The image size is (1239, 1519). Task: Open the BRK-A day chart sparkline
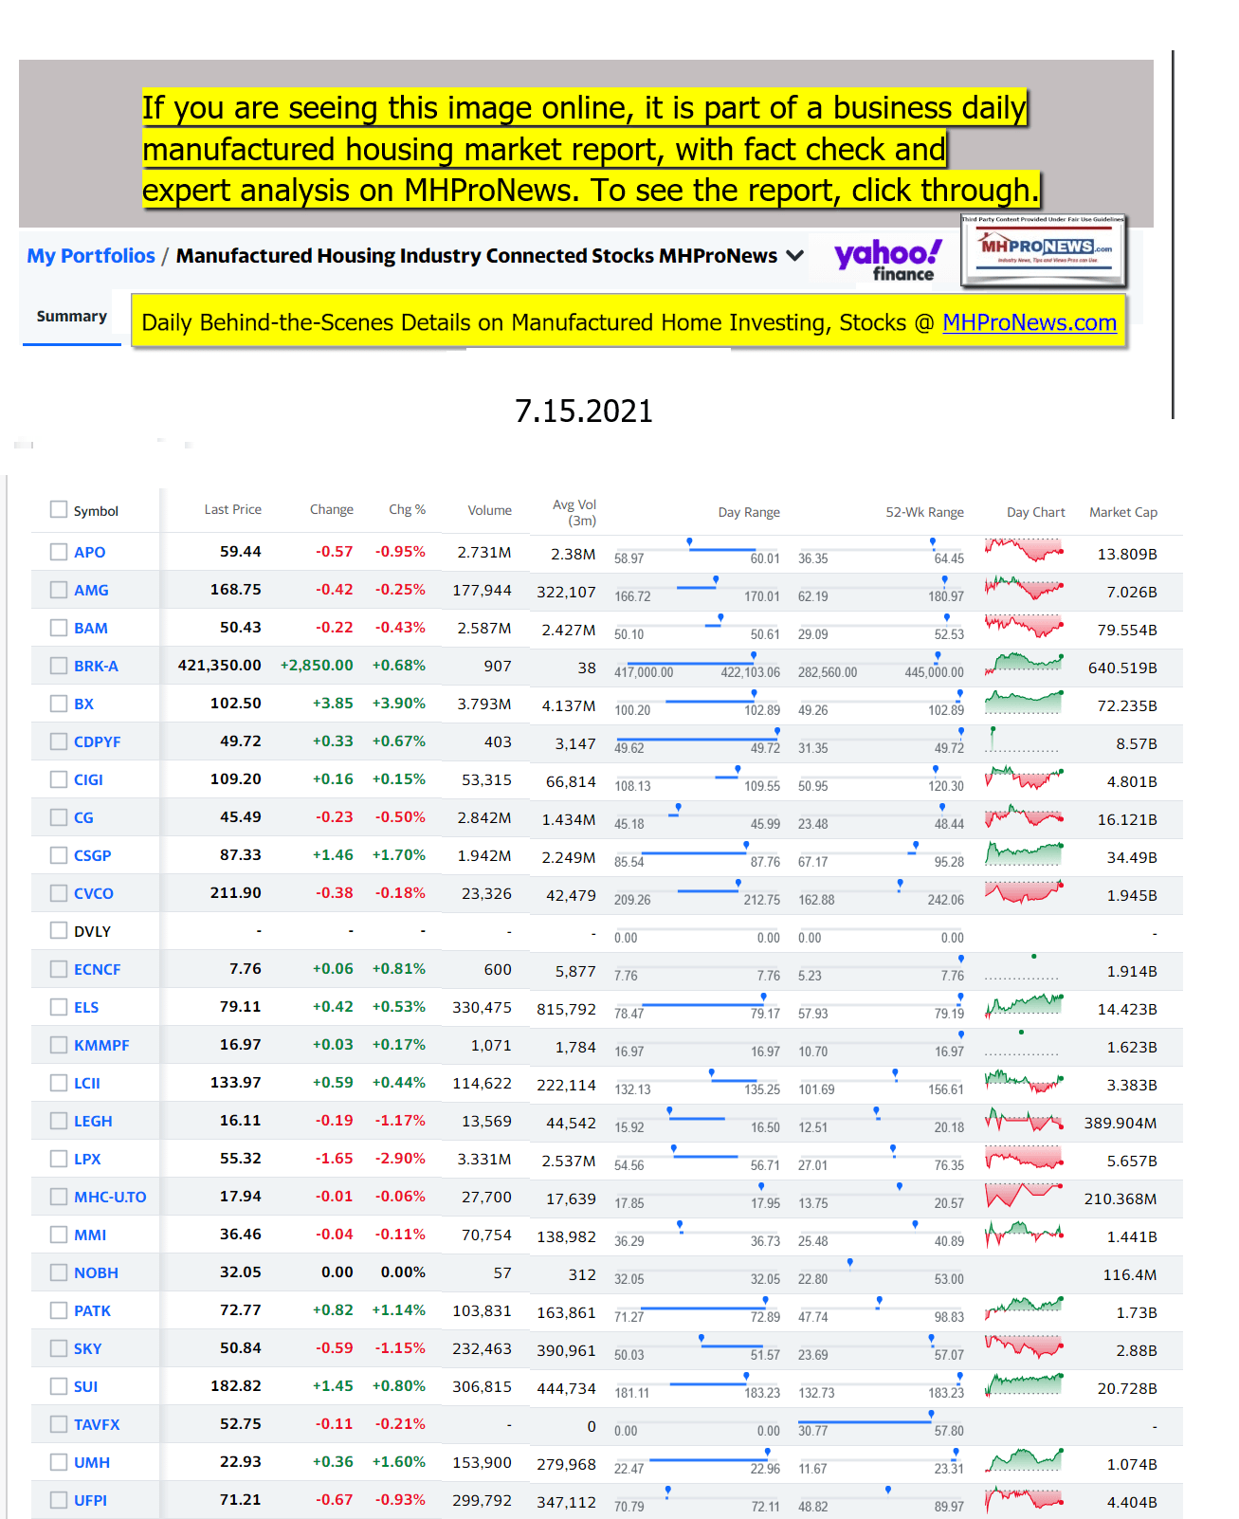tap(1024, 665)
